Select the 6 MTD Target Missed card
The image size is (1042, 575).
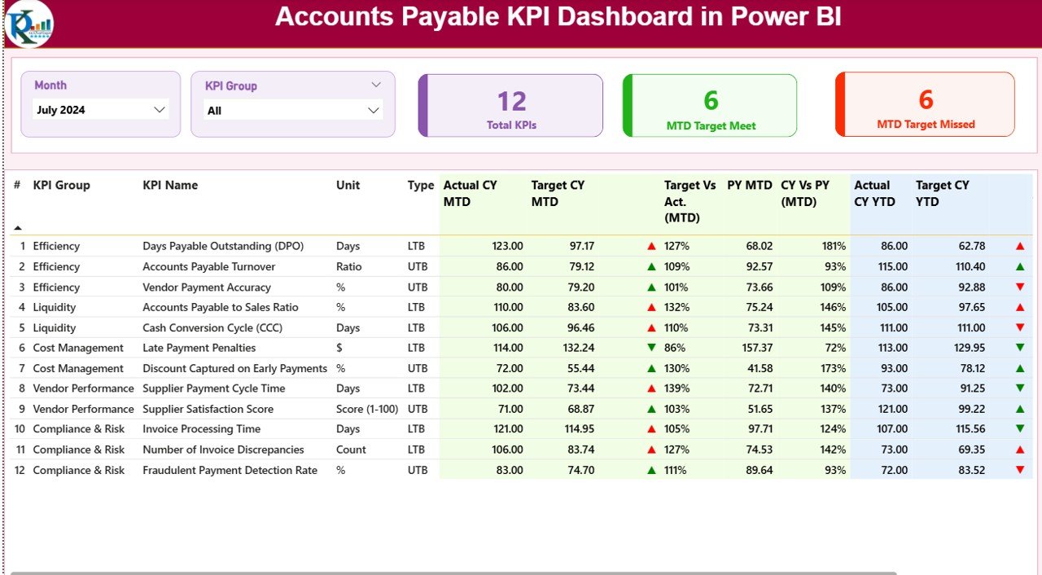[925, 104]
